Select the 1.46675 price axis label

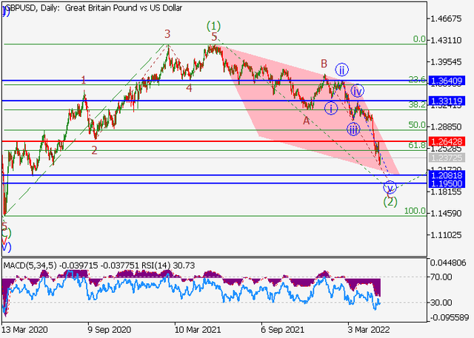(446, 18)
